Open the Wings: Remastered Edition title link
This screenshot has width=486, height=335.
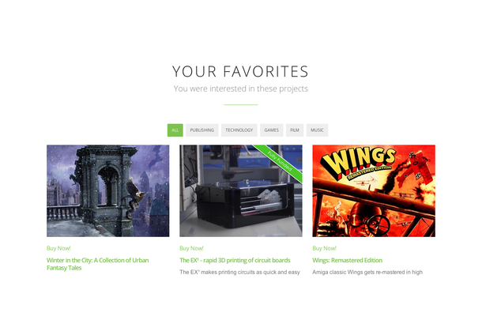[x=348, y=260]
